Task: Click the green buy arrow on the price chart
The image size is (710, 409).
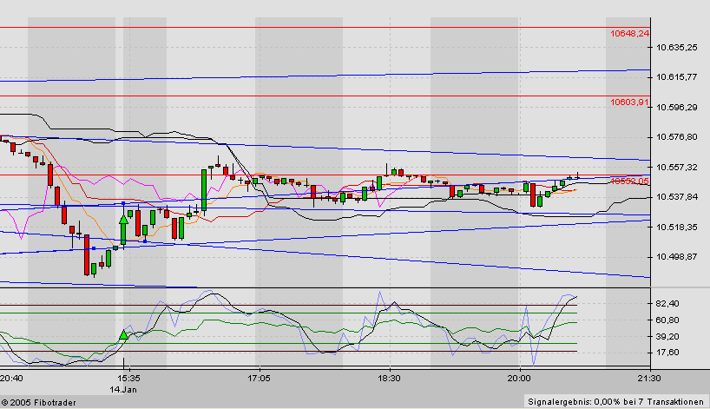Action: coord(124,228)
